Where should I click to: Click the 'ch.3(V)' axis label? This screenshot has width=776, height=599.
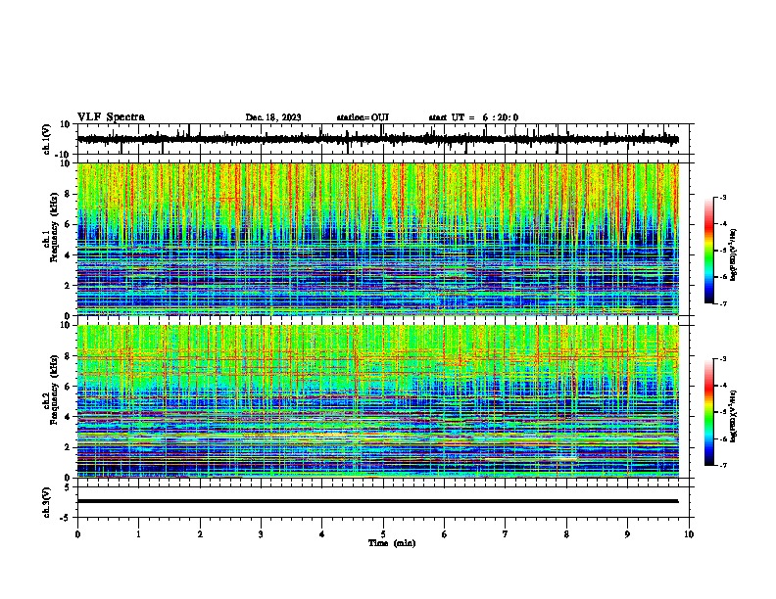click(x=47, y=502)
